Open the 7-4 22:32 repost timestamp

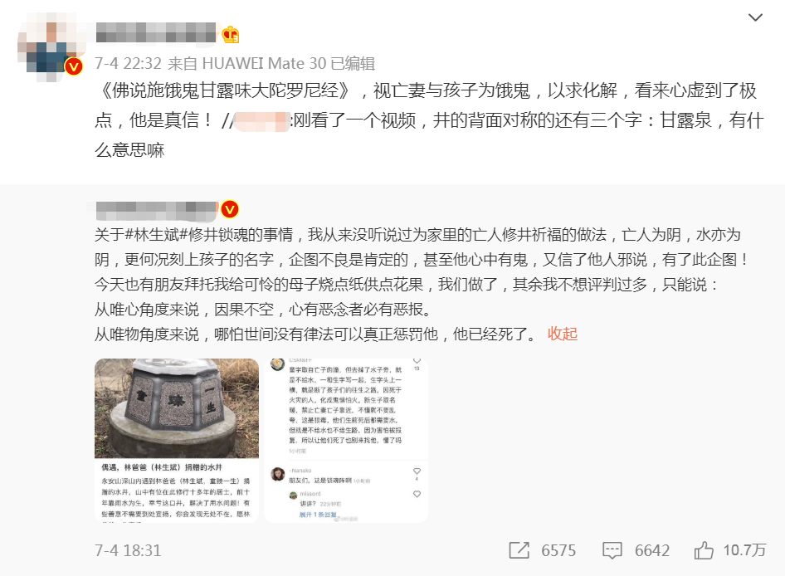coord(128,64)
